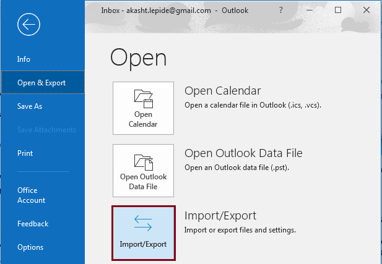Go back using the circled arrow
The height and width of the screenshot is (264, 382).
(28, 24)
